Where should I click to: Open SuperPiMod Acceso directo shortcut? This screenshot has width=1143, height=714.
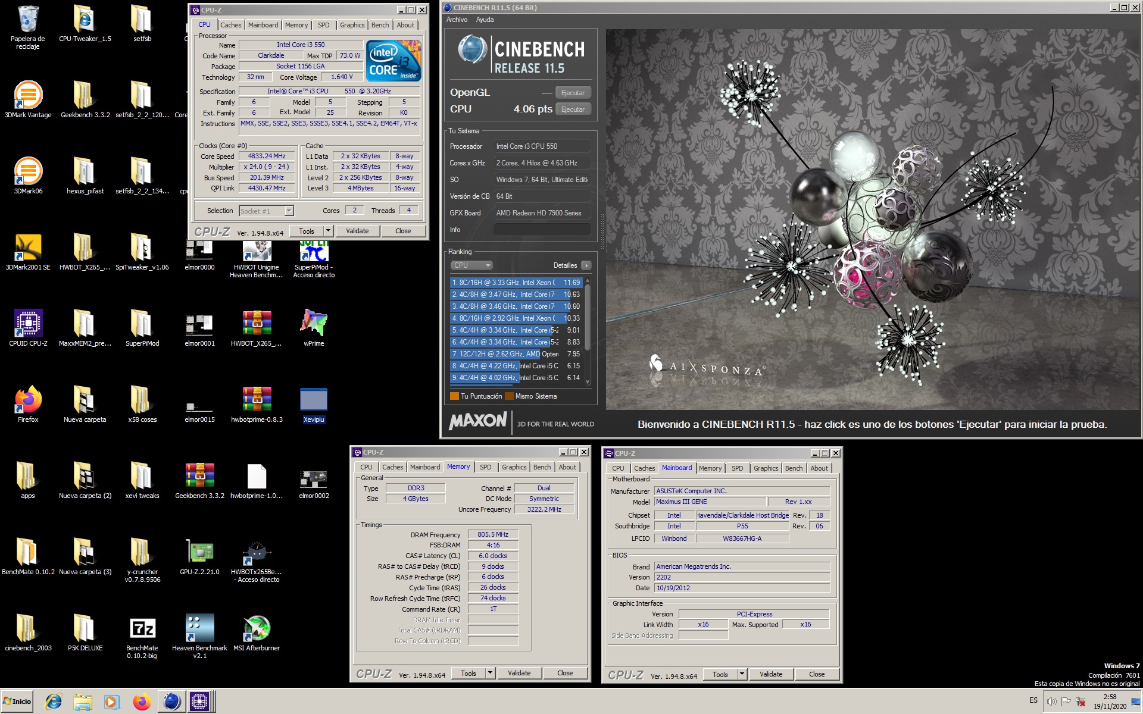314,259
